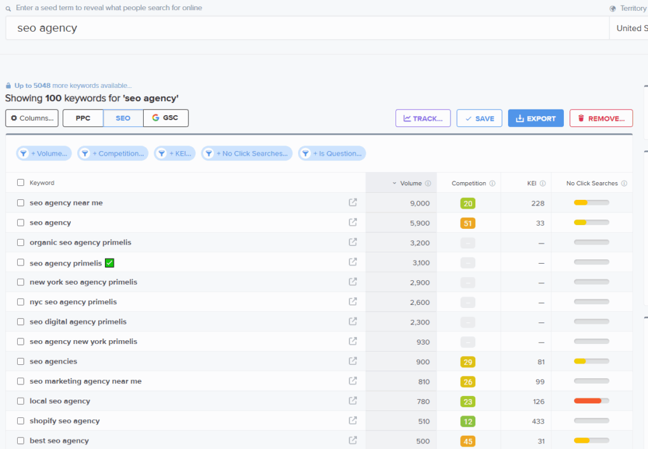
Task: Open external link icon for 'seo agency' row
Action: tap(352, 222)
